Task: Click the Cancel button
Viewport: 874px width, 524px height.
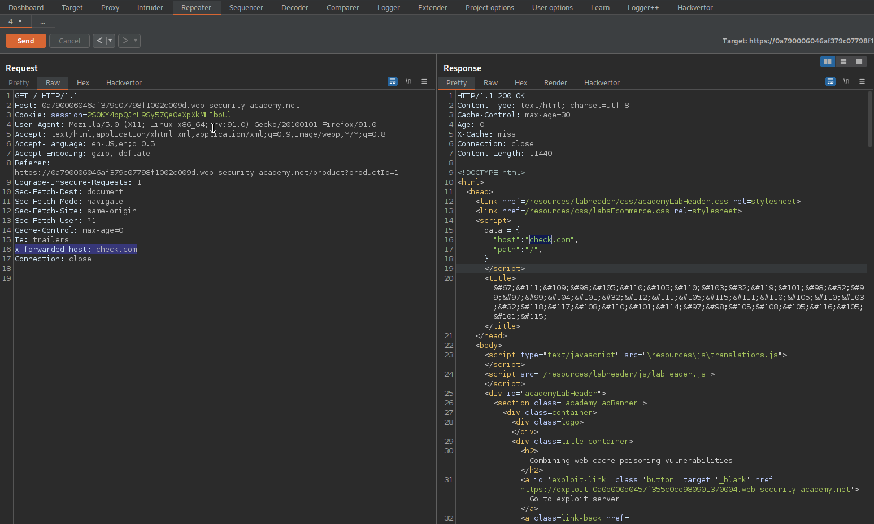Action: click(x=69, y=41)
